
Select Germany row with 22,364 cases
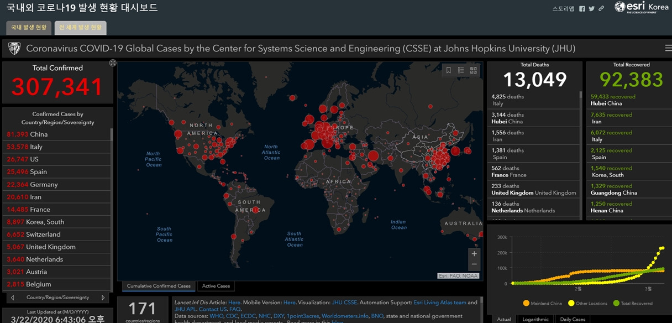pyautogui.click(x=56, y=184)
